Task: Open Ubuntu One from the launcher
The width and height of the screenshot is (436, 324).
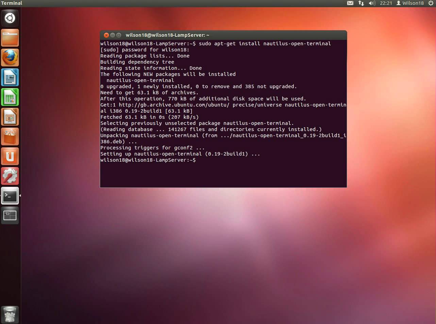Action: coord(10,156)
